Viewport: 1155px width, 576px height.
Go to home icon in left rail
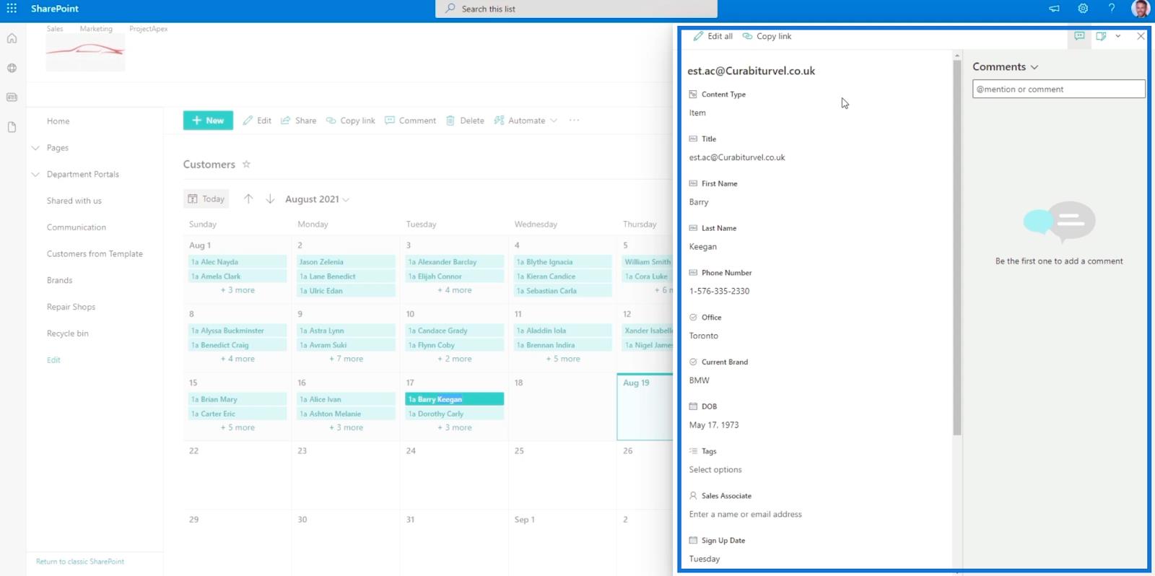click(x=12, y=38)
